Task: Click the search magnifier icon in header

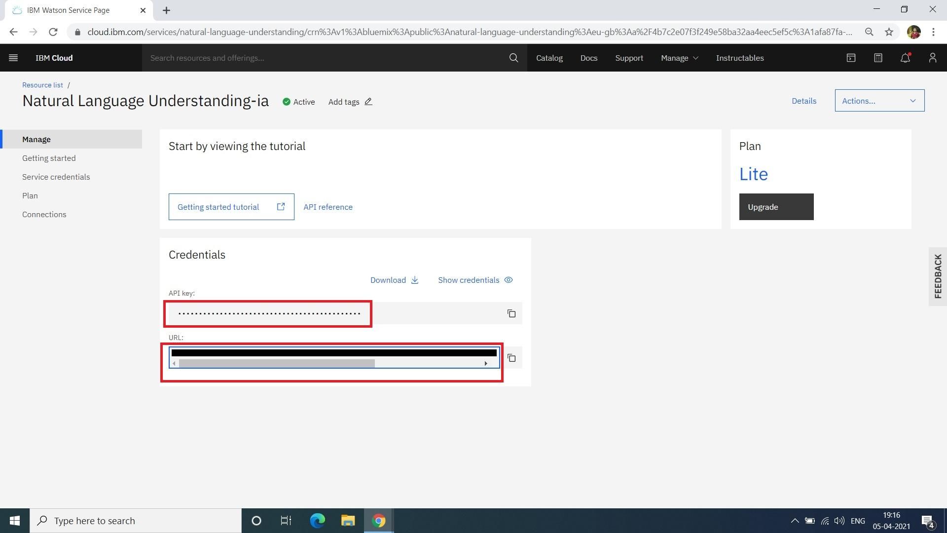Action: [513, 58]
